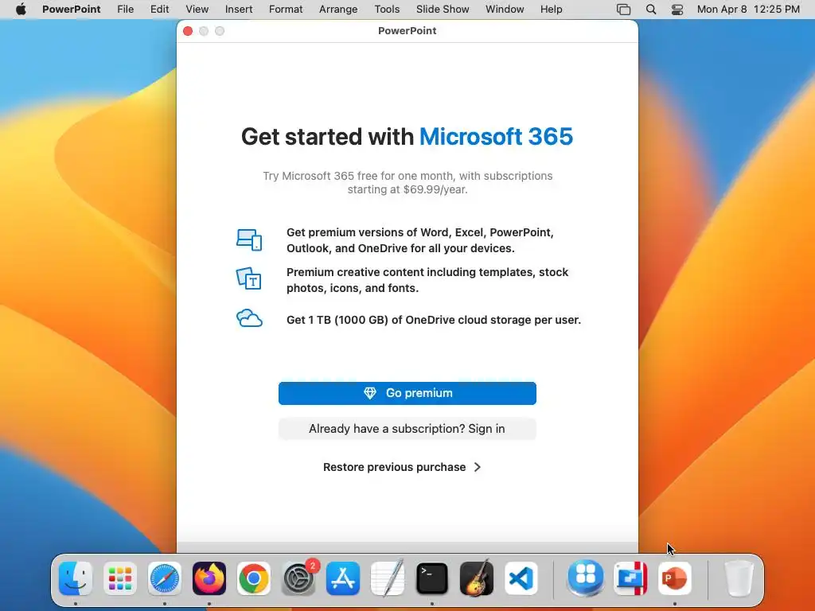
Task: Click the cloud icon beside OneDrive storage
Action: 249,318
